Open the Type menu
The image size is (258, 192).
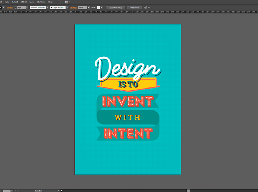click(x=7, y=2)
